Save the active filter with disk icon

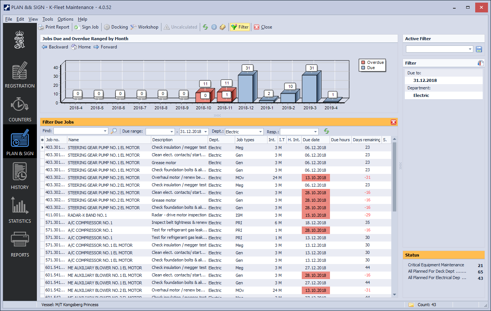click(x=479, y=49)
